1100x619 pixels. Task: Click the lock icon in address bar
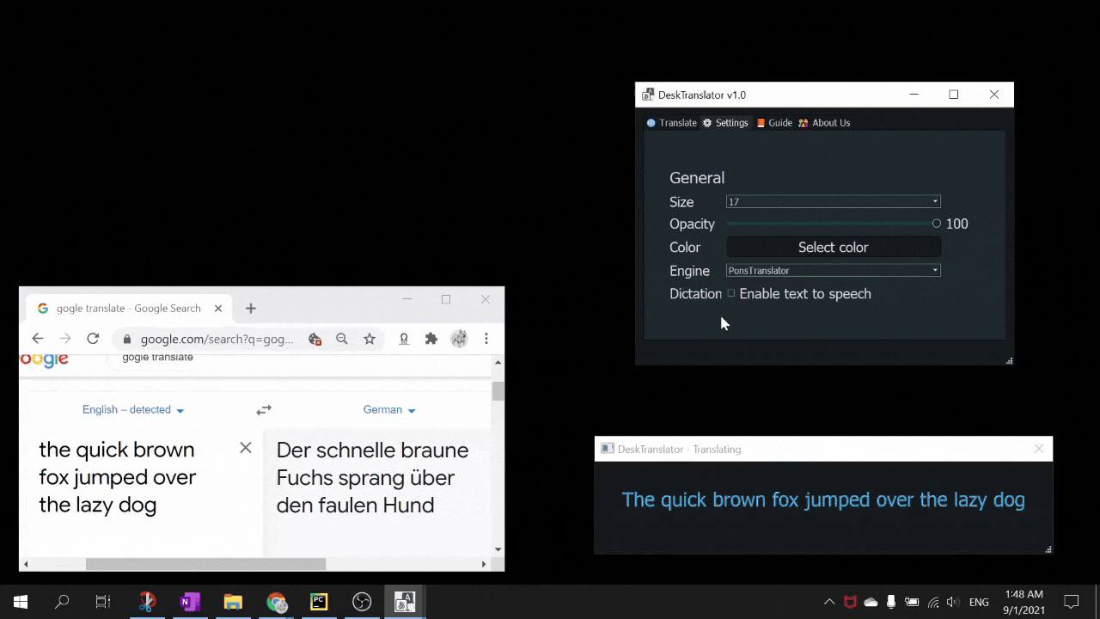127,340
